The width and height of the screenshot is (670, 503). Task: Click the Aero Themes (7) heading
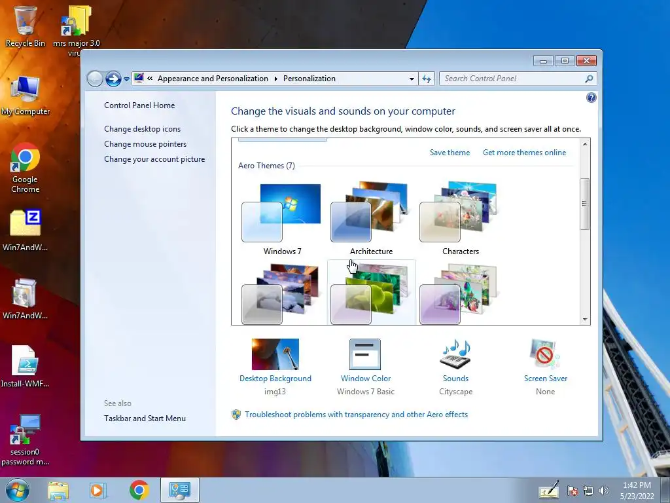266,166
